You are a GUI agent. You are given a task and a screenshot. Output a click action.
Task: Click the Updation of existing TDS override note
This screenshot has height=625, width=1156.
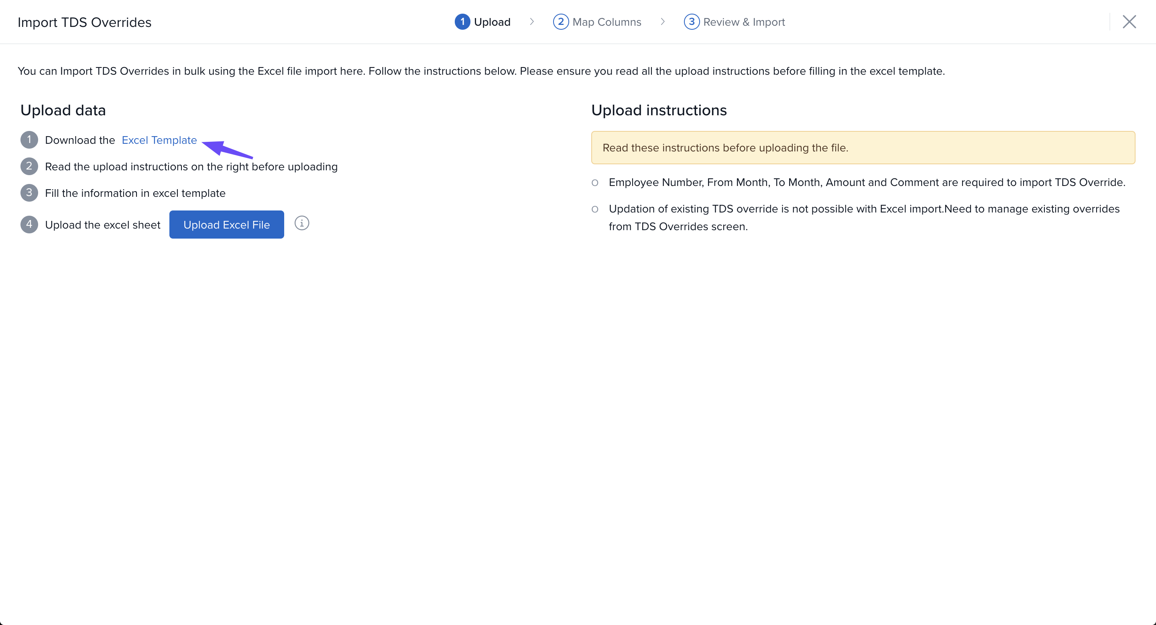[863, 217]
